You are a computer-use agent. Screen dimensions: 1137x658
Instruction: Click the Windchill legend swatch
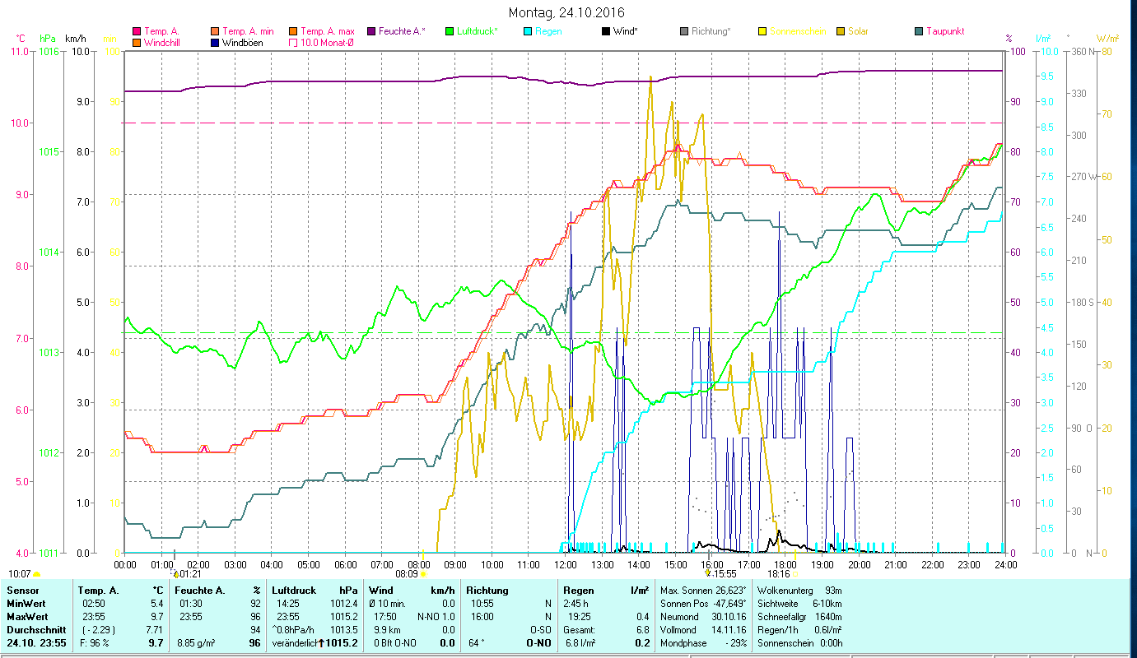(136, 42)
